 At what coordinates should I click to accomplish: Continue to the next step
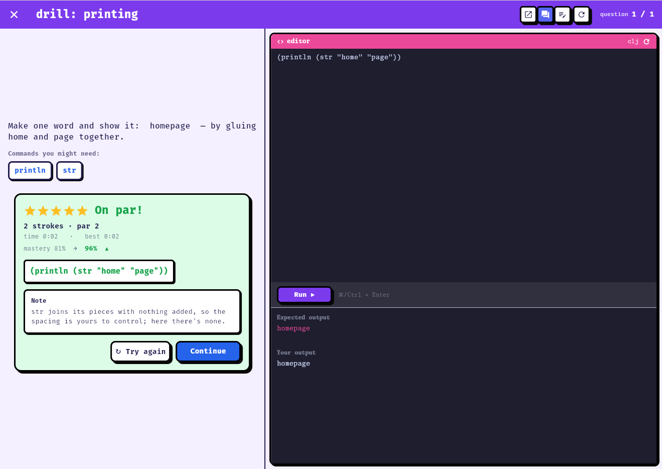(208, 351)
